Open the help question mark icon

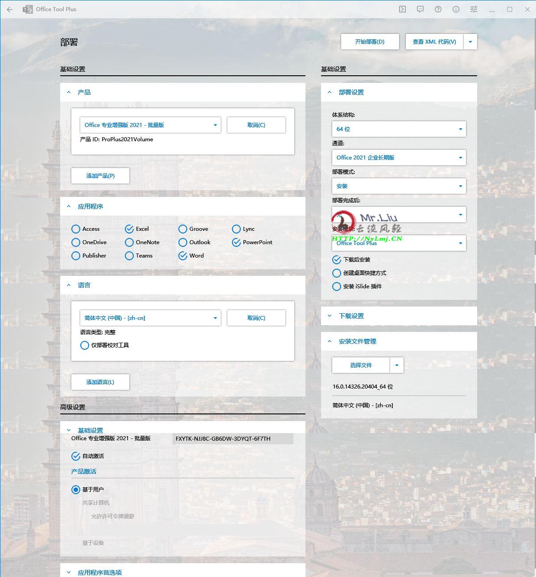[x=438, y=9]
